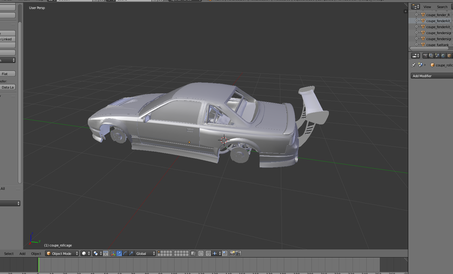The height and width of the screenshot is (274, 453).
Task: Open the snap element type selector
Action: click(216, 253)
